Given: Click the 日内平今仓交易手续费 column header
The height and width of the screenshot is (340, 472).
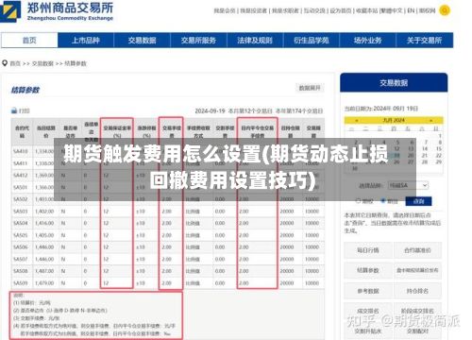Looking at the screenshot, I should pos(257,132).
